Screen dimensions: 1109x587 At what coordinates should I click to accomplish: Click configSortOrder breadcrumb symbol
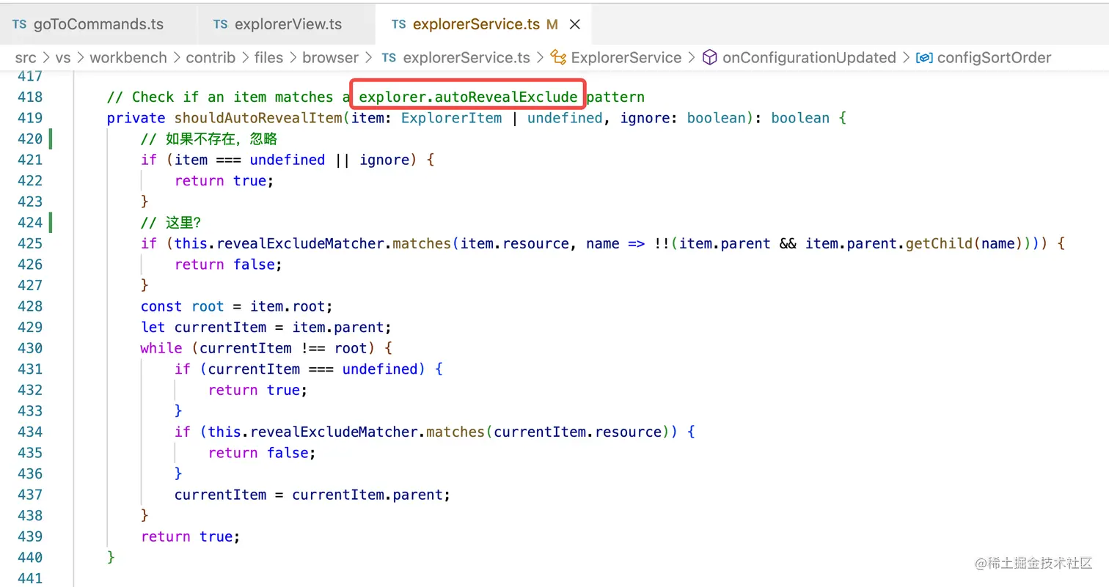click(994, 57)
